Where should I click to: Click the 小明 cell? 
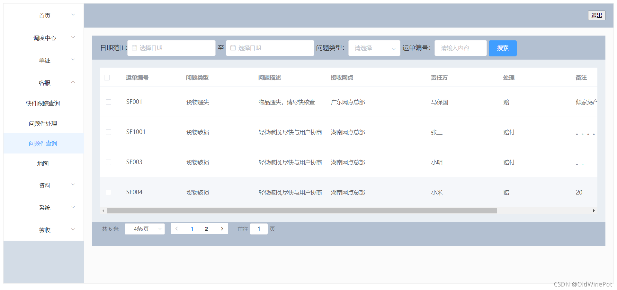pos(437,162)
